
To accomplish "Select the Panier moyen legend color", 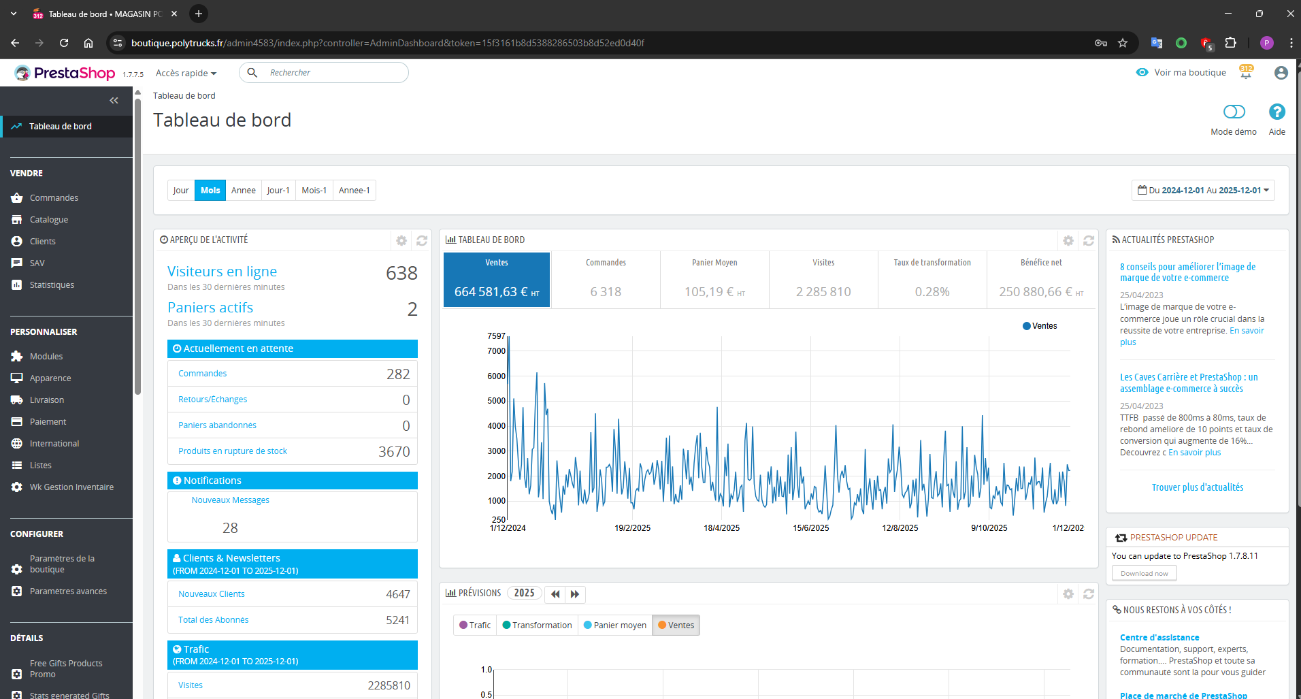I will pyautogui.click(x=588, y=625).
